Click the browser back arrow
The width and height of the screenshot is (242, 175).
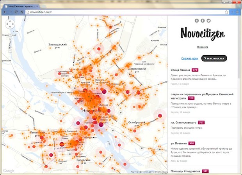[x=4, y=12]
